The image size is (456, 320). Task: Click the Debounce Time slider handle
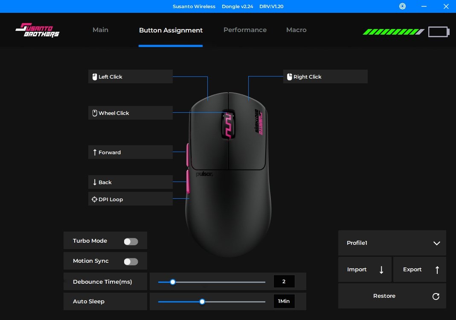click(x=173, y=282)
